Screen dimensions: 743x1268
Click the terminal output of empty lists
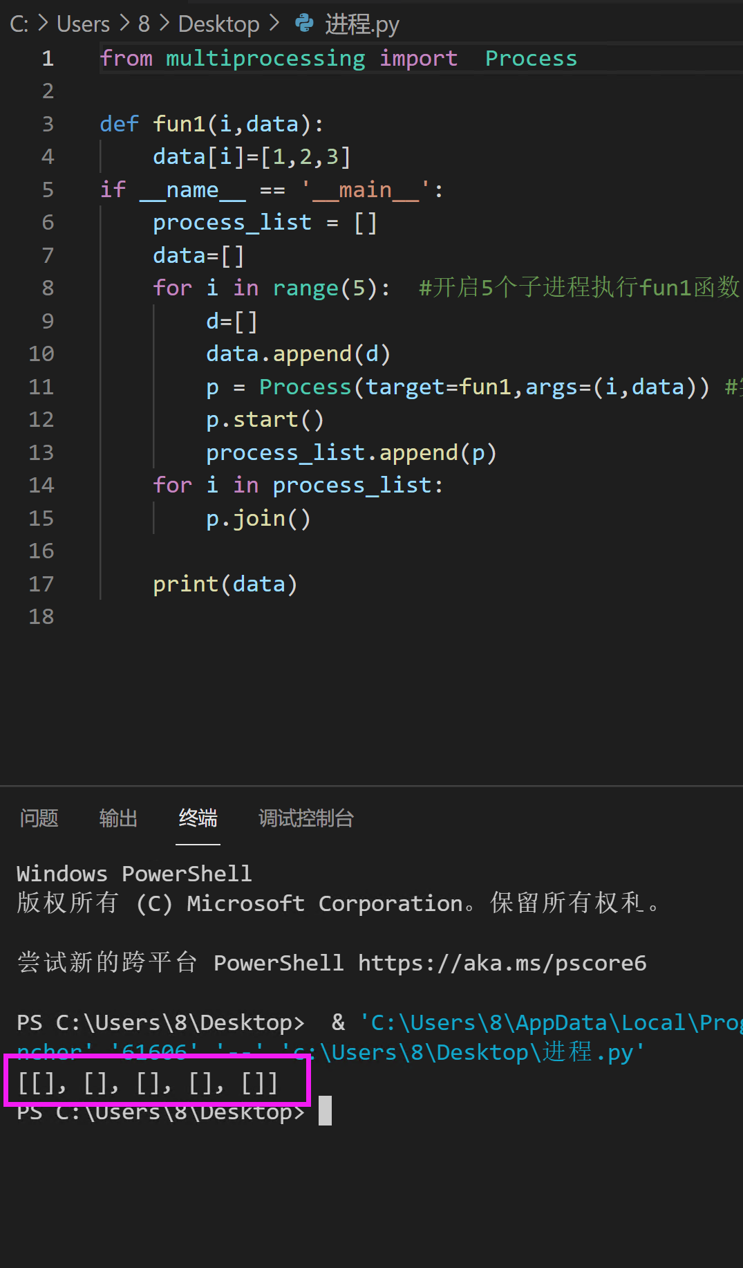point(147,1083)
